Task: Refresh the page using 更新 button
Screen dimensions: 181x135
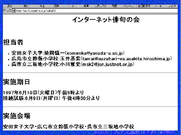Action: [x=57, y=6]
